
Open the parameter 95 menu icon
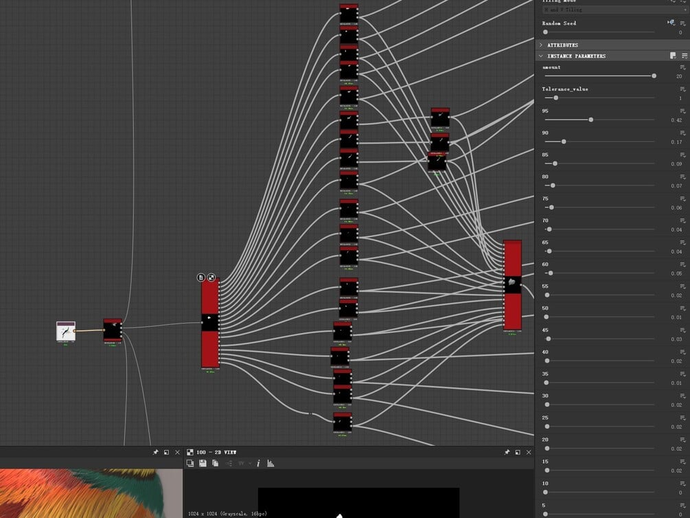tap(683, 111)
